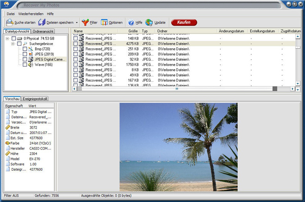
Task: Click the horizontal scrollbar of file list
Action: tap(176, 89)
